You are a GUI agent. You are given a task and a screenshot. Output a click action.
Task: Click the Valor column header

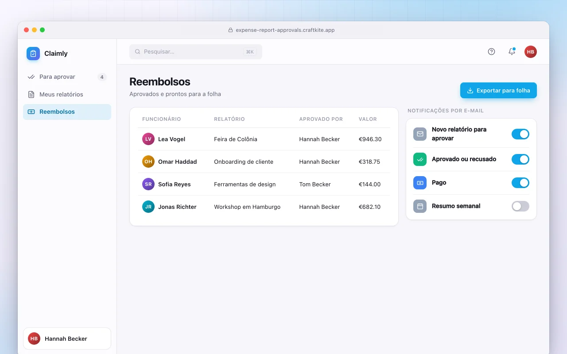pos(368,119)
